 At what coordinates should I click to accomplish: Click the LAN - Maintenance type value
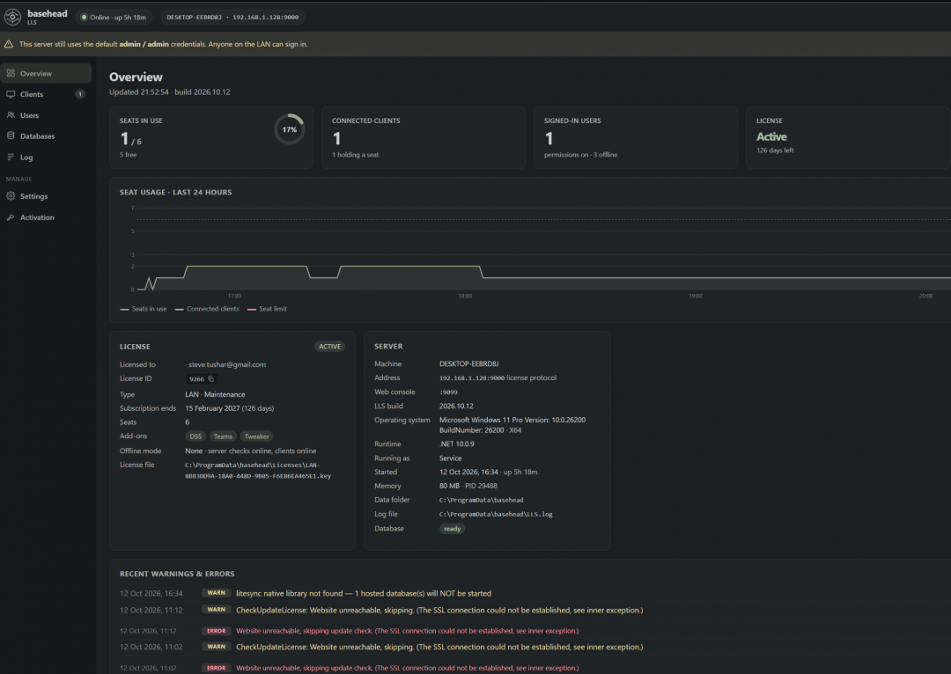(x=215, y=394)
